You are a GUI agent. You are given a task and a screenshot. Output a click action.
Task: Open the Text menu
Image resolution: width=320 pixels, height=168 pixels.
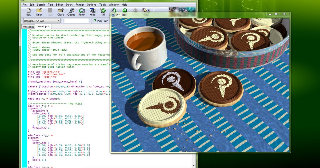[50, 5]
